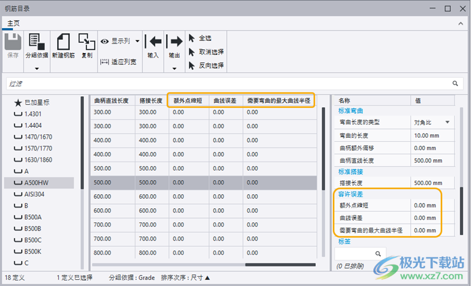Click the properties panel vertical scrollbar

tap(462, 211)
